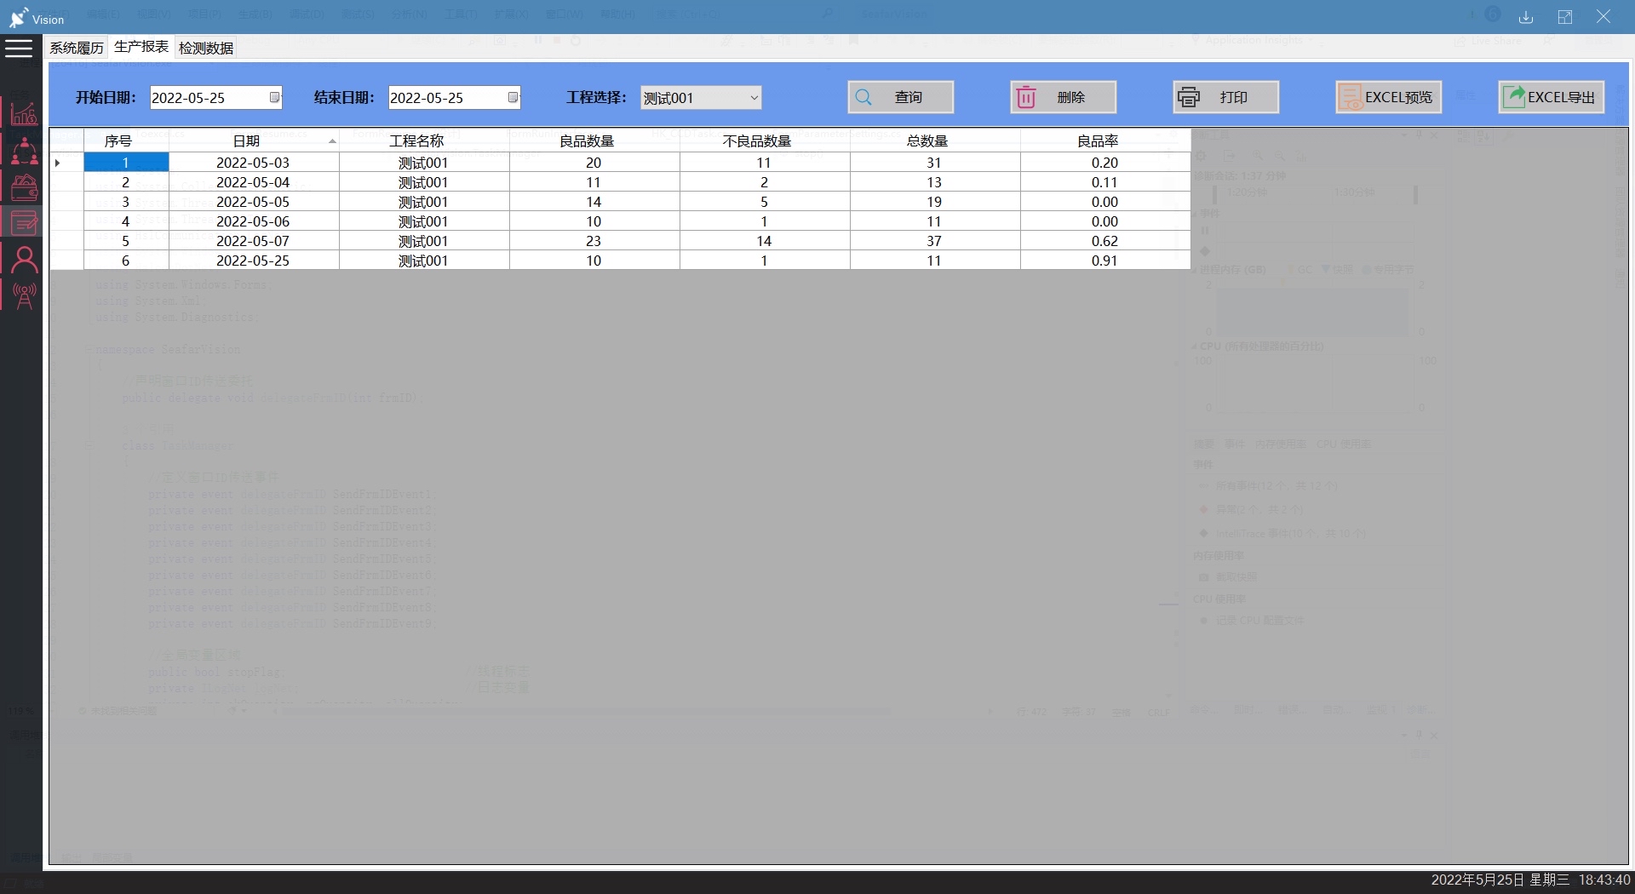Open the wallet sidebar icon
1635x894 pixels.
[x=24, y=186]
